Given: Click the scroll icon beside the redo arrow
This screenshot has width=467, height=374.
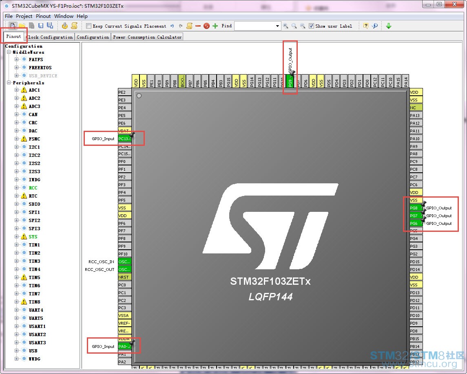Looking at the screenshot, I should tap(189, 26).
